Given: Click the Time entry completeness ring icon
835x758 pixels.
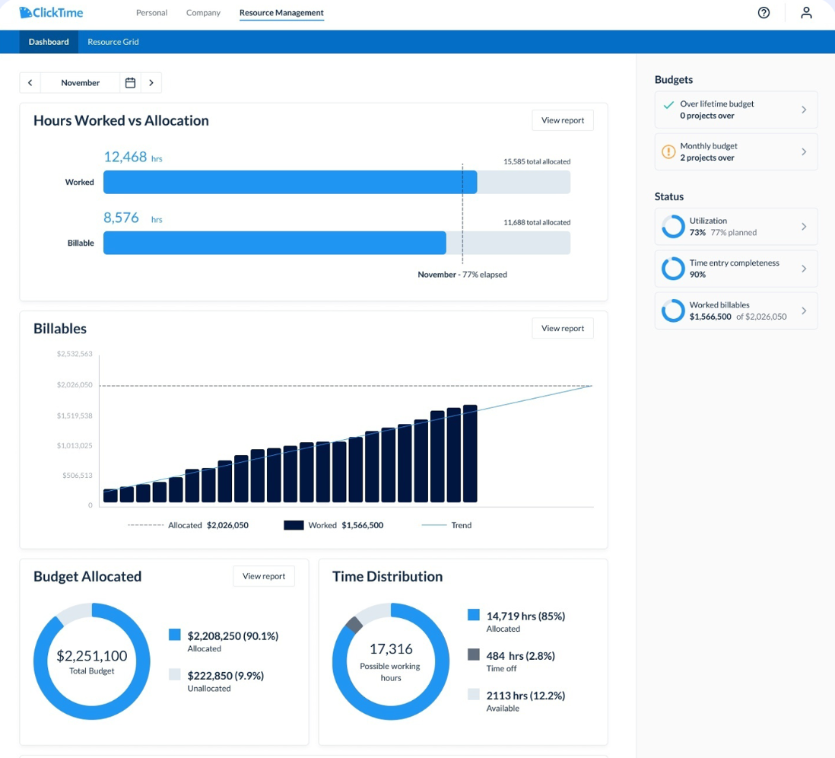Looking at the screenshot, I should pos(672,268).
